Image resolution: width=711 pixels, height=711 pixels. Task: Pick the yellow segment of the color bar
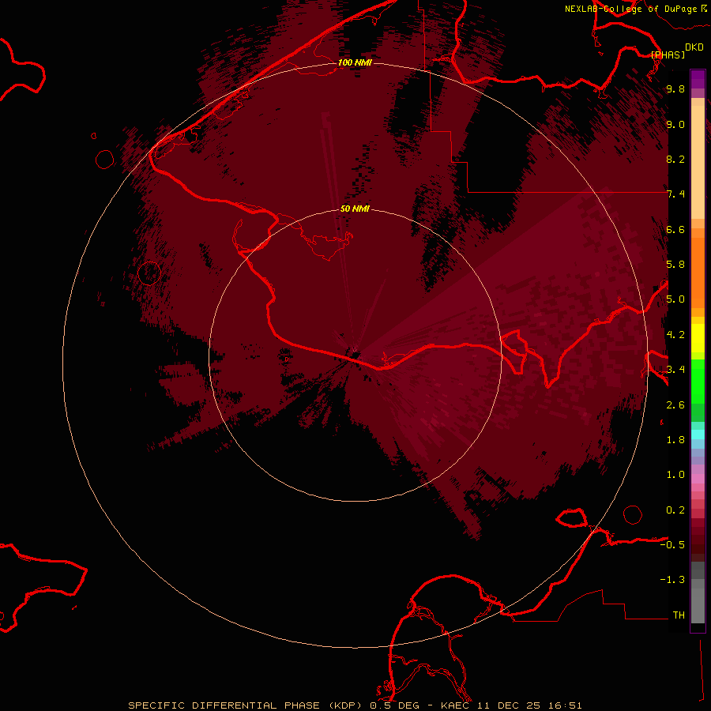(x=698, y=338)
